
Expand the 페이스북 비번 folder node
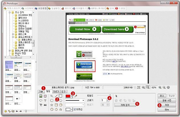click(x=10, y=51)
